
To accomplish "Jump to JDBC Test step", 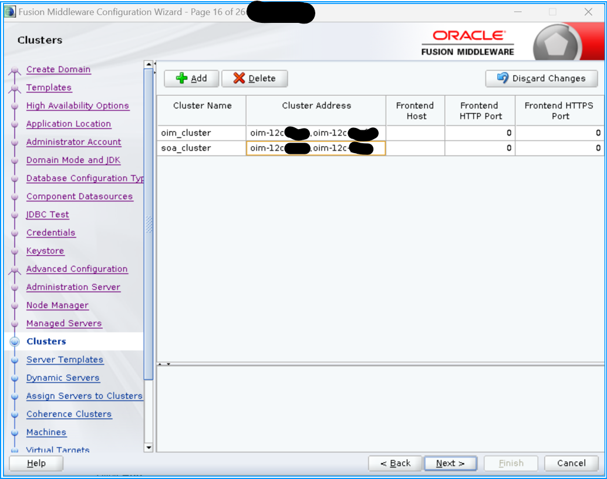I will coord(48,214).
